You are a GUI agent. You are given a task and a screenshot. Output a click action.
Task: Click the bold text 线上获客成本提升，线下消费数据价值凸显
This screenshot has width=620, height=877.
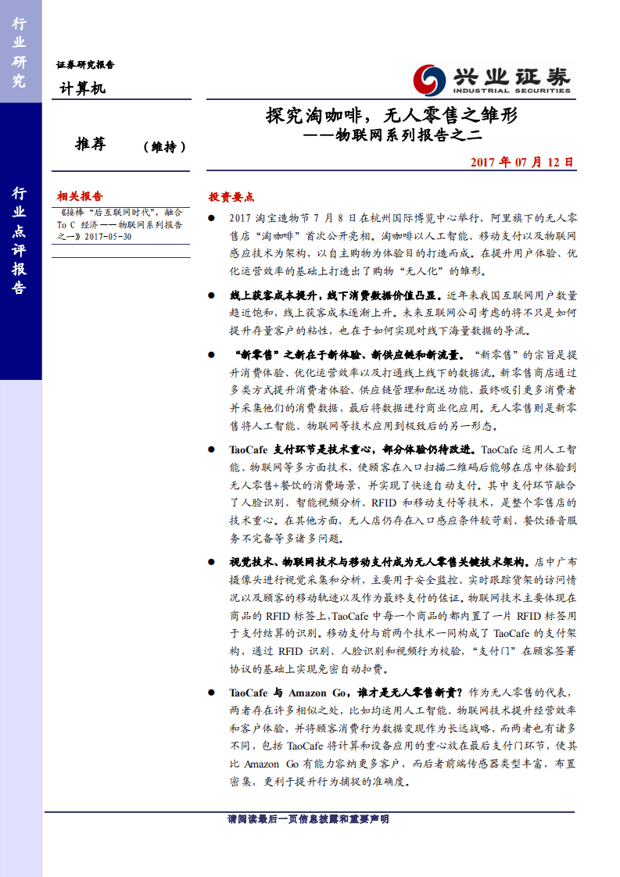(335, 295)
